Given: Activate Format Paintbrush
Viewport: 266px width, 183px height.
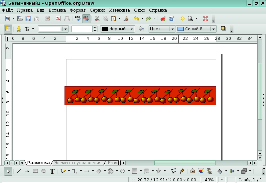Looking at the screenshot, I should click(x=126, y=19).
